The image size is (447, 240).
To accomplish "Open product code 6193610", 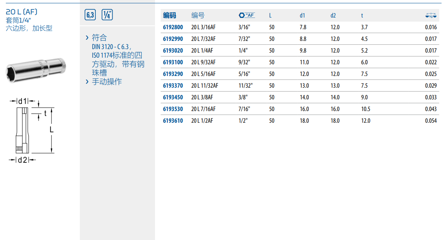I will [172, 121].
